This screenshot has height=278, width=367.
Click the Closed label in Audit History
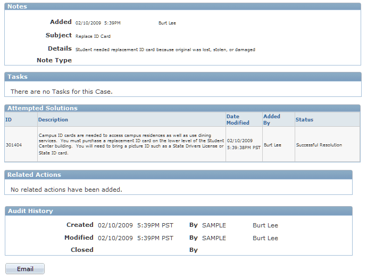coord(82,250)
